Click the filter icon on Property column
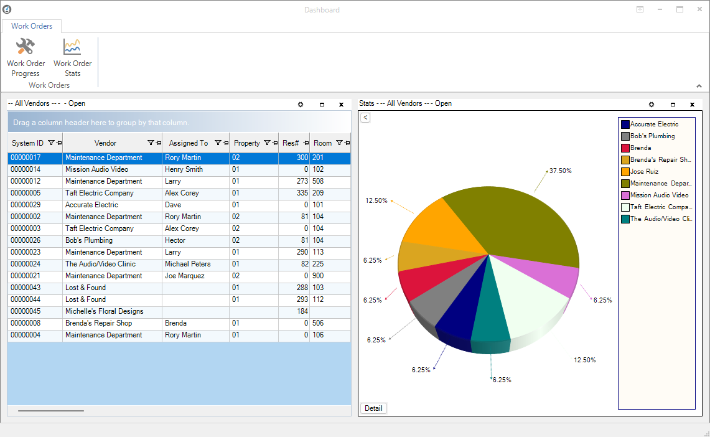Viewport: 710px width, 437px height. click(267, 143)
